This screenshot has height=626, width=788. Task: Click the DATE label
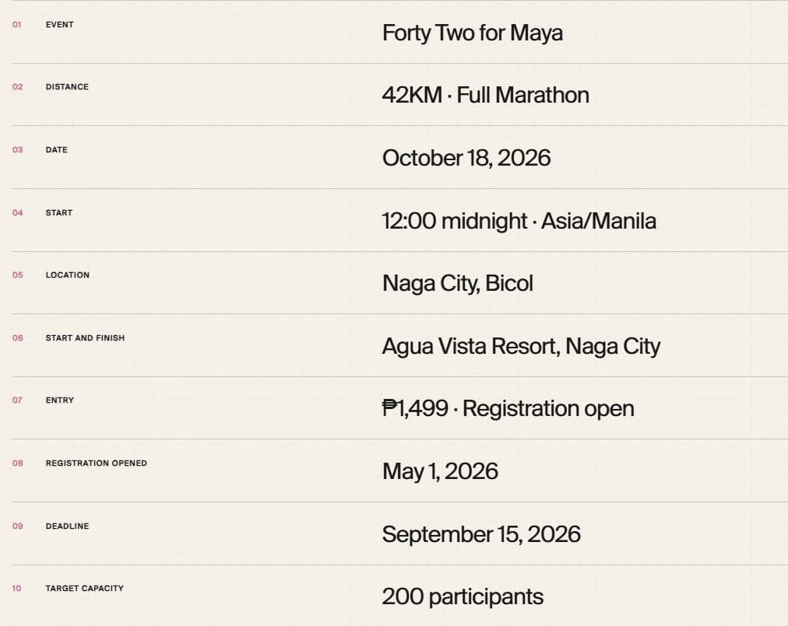coord(56,149)
